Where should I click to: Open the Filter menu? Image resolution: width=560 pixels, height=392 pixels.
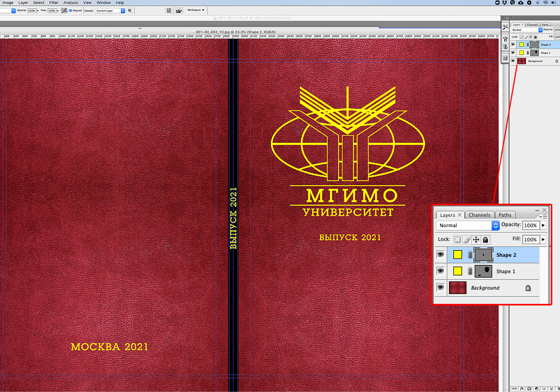point(54,3)
